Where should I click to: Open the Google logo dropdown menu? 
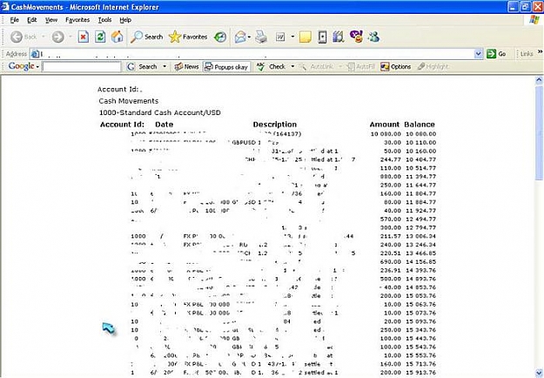pyautogui.click(x=24, y=66)
